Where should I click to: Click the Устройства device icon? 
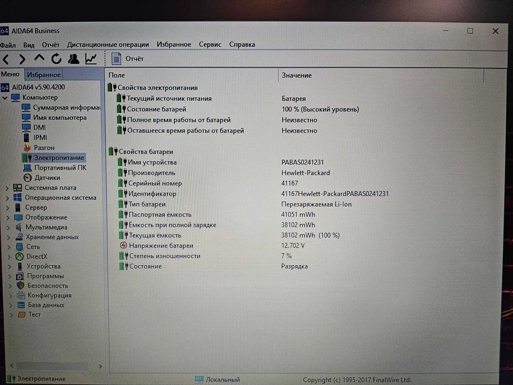pos(20,266)
